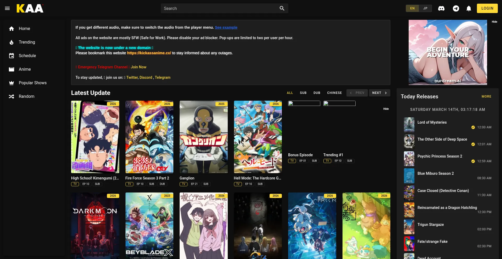Open Hell Mode poster thumbnail
Viewport: 502px width, 259px height.
258,137
